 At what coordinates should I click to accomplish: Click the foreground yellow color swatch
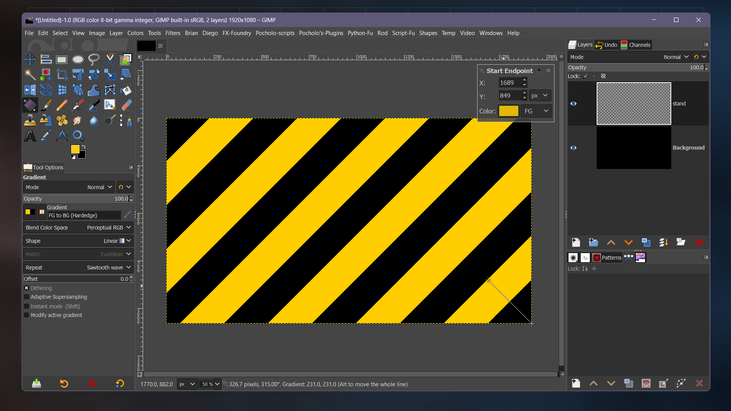point(75,149)
